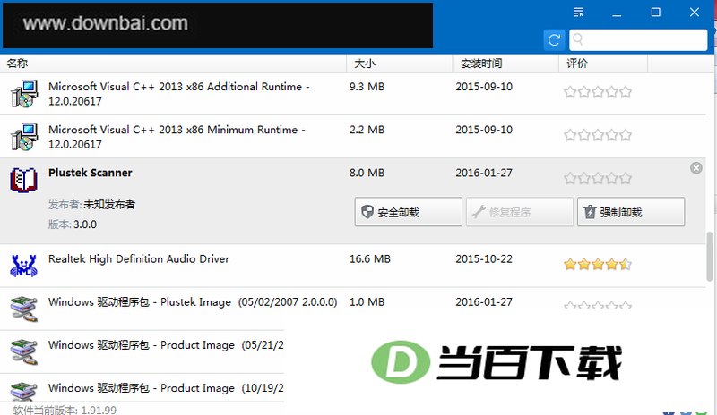Click the search input field
Screen dimensions: 717x415
pyautogui.click(x=638, y=40)
